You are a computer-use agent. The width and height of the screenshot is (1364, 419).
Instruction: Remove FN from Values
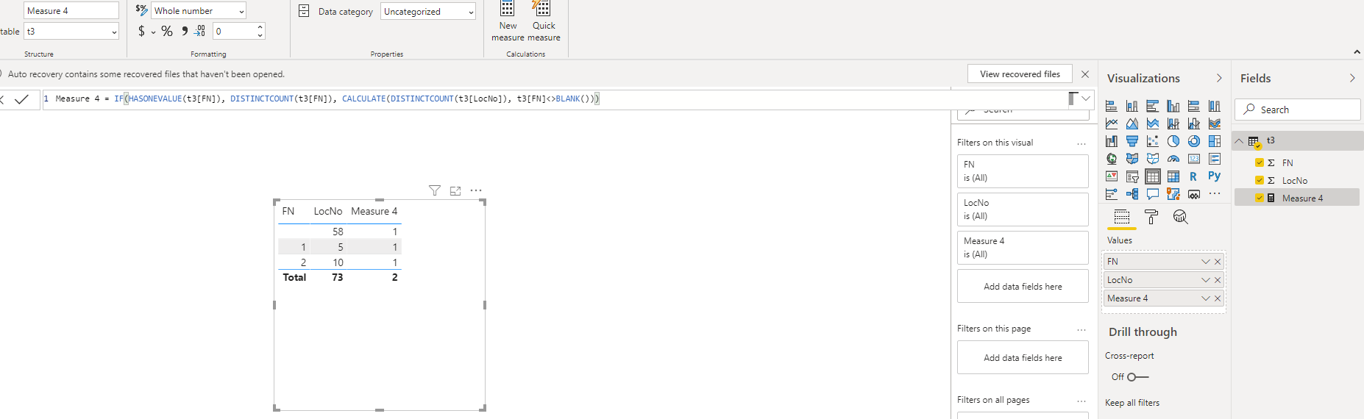pyautogui.click(x=1218, y=262)
